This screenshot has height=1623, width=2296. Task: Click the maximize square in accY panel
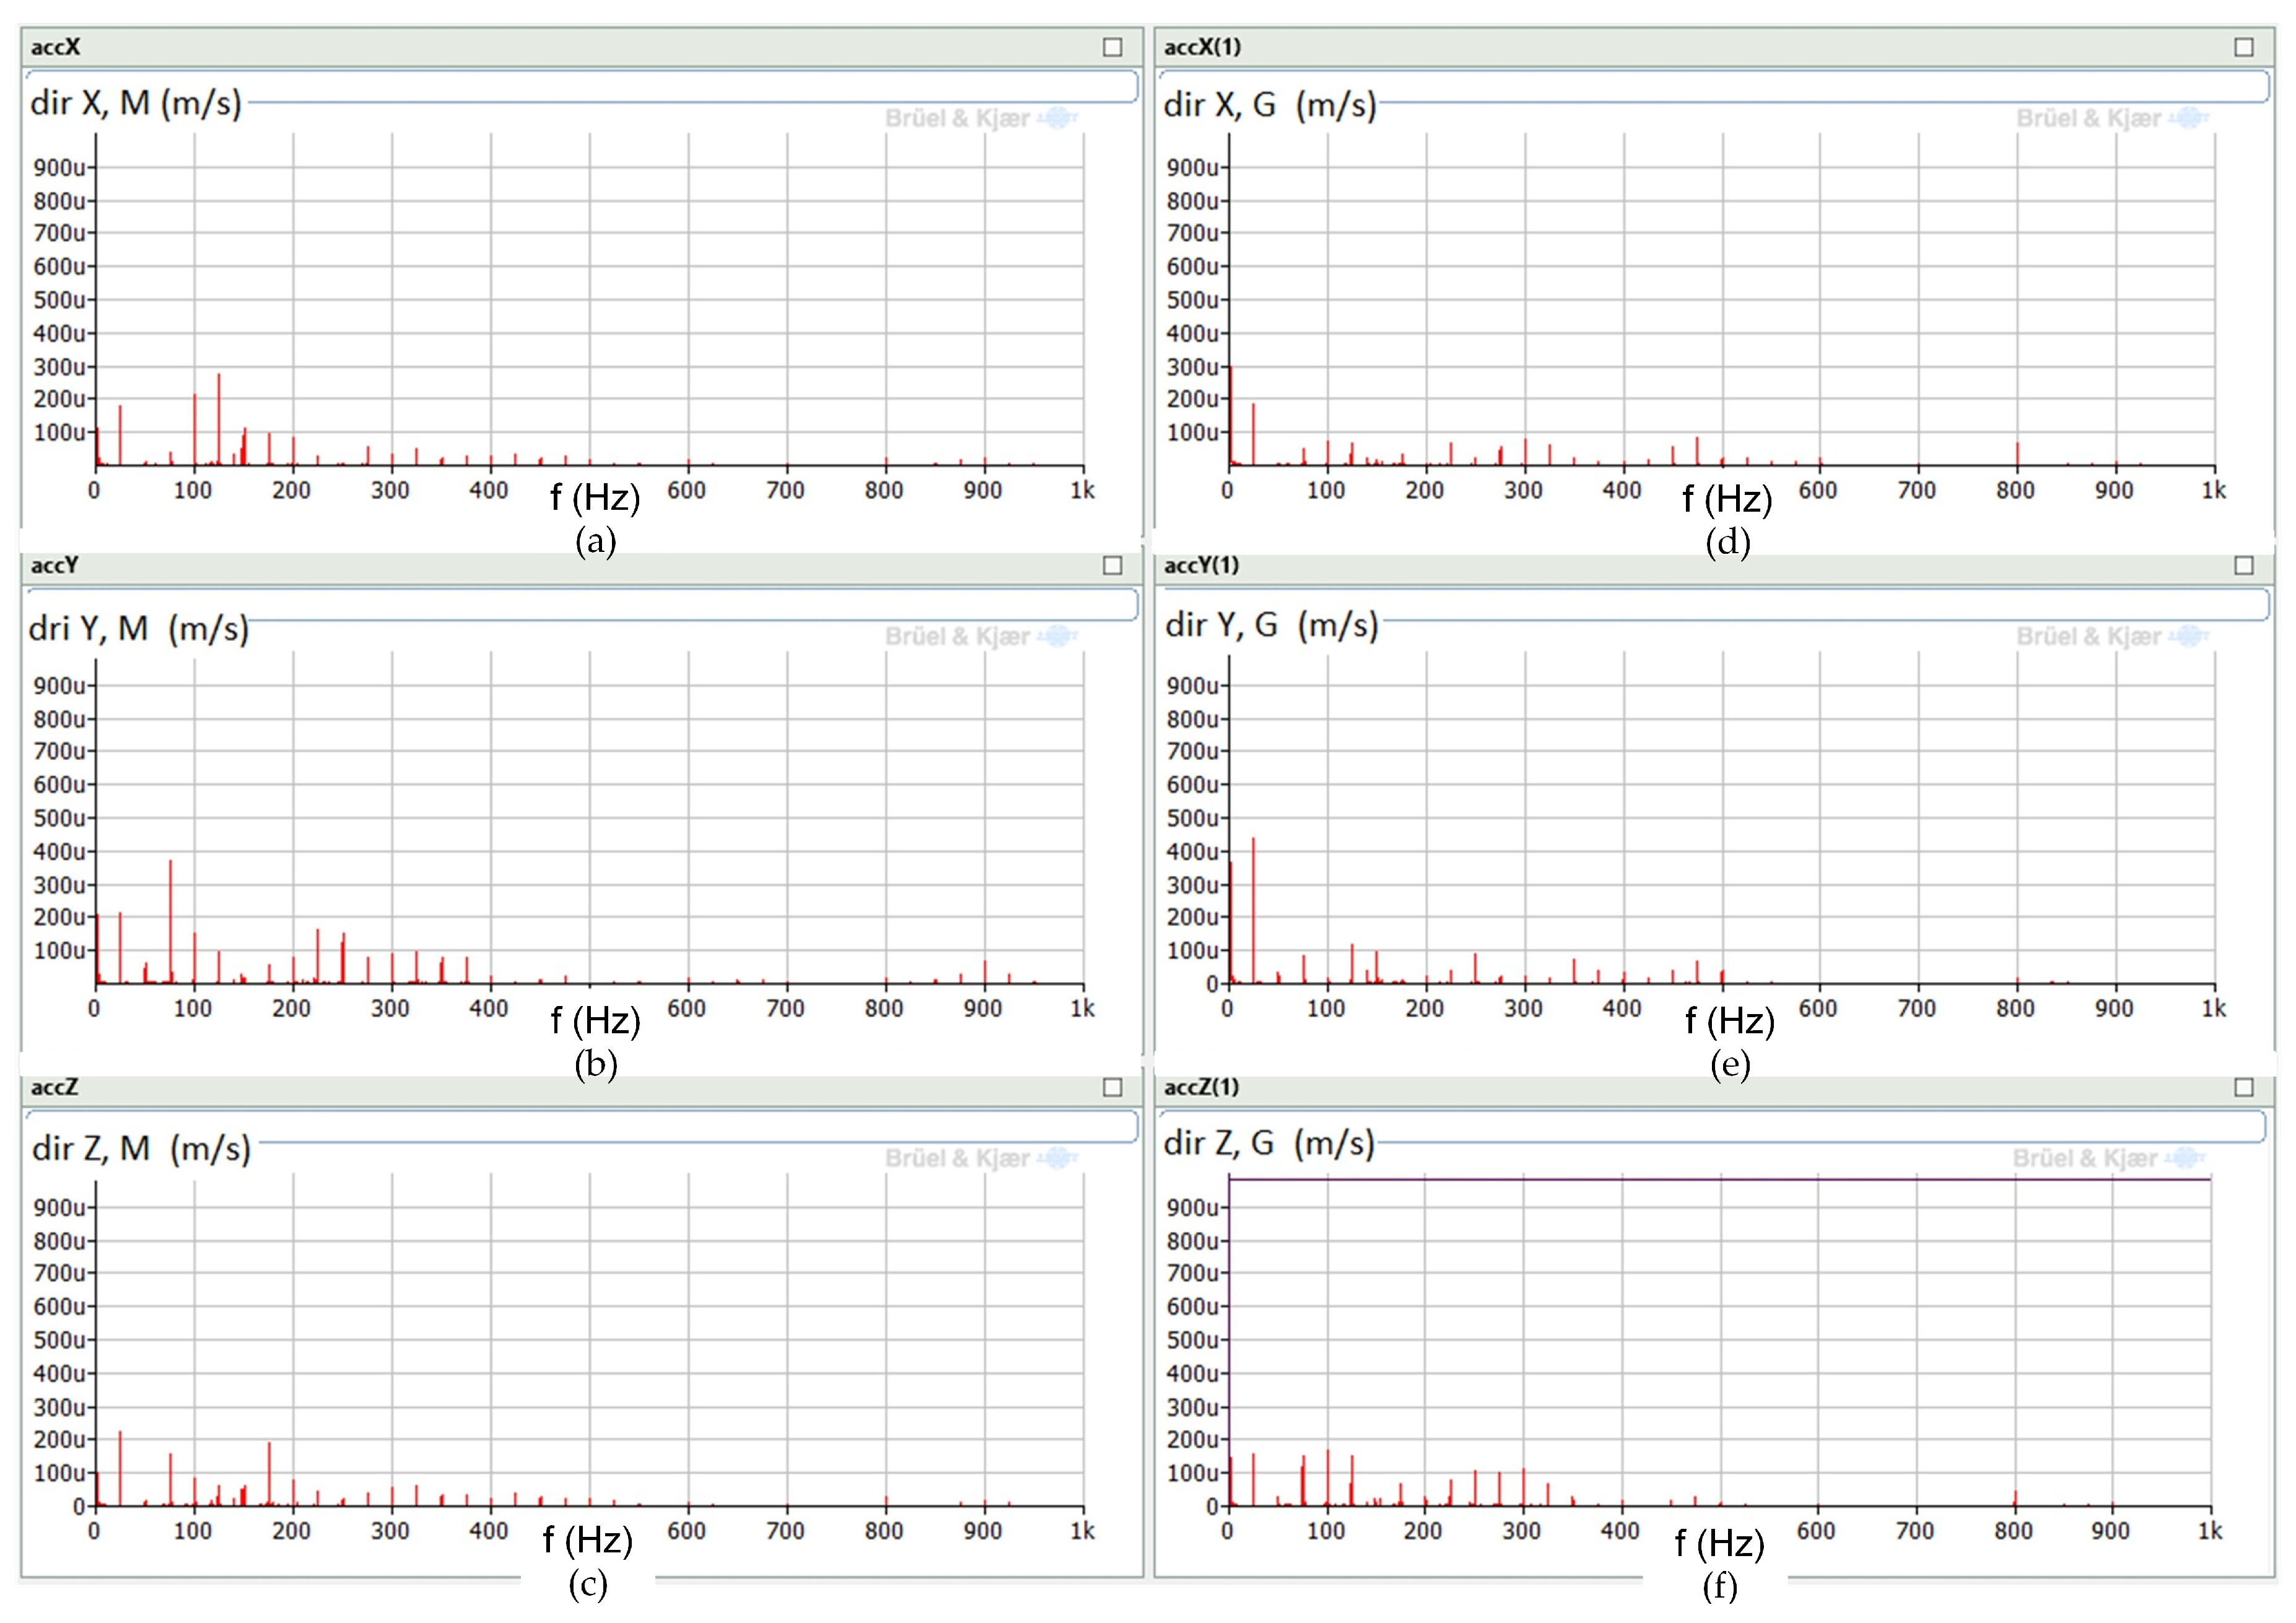1112,566
